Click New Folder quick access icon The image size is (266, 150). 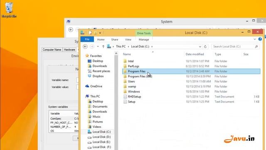click(x=96, y=32)
